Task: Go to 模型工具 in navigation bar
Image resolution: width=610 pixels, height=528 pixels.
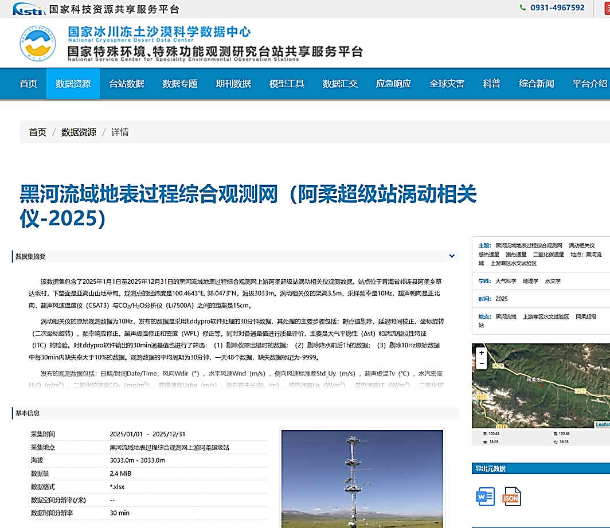Action: tap(287, 84)
